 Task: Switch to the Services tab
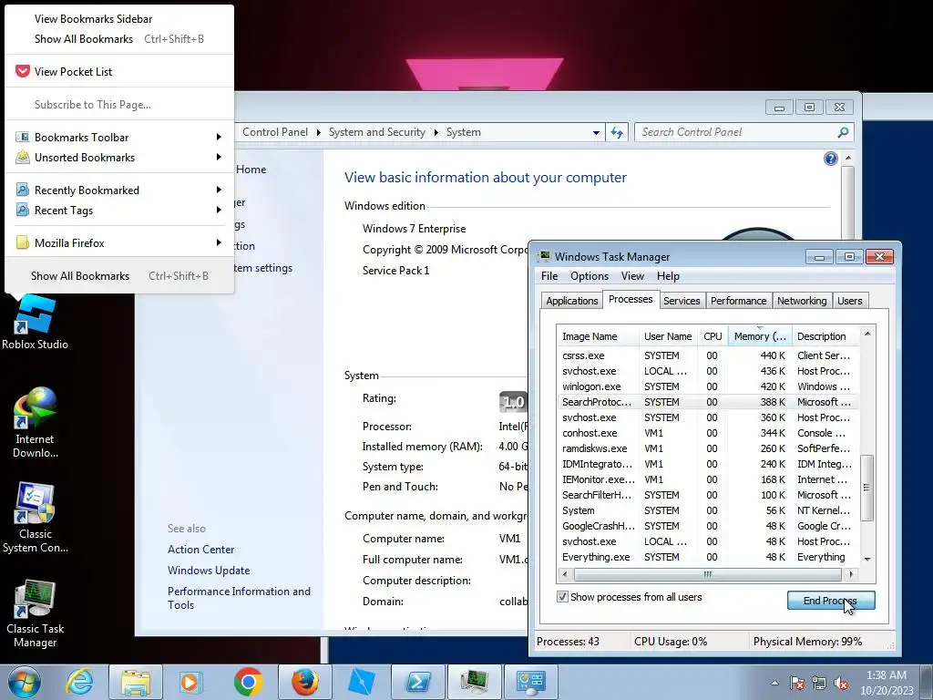682,301
